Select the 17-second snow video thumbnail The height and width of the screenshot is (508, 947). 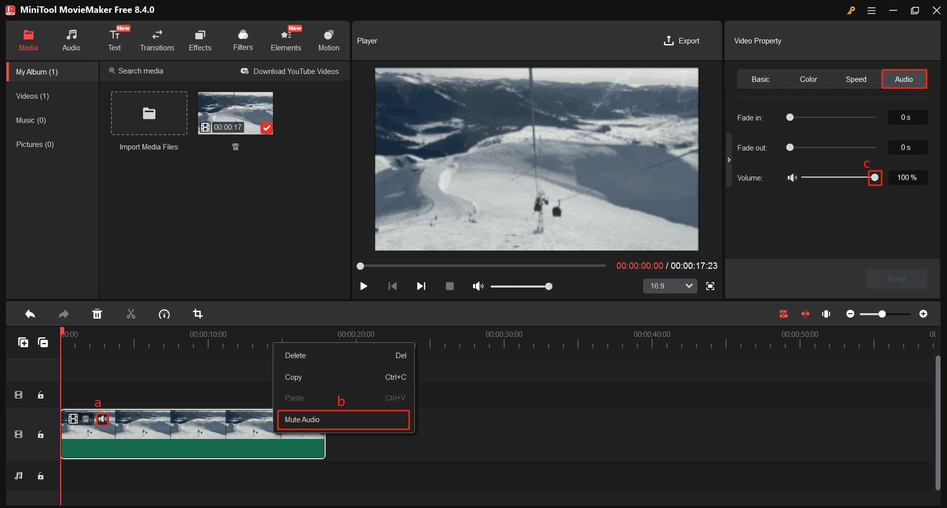[235, 112]
